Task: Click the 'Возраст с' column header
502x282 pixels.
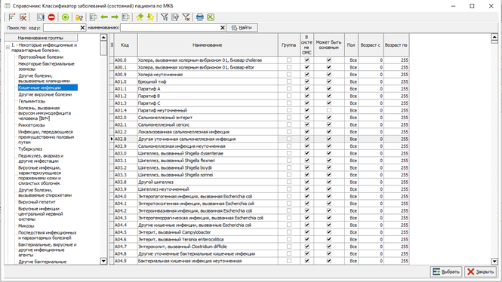Action: coord(371,45)
